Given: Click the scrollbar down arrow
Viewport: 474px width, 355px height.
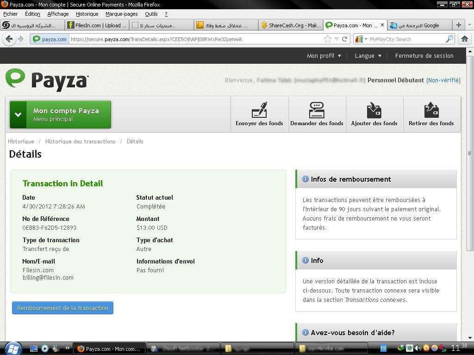Looking at the screenshot, I should point(470,338).
